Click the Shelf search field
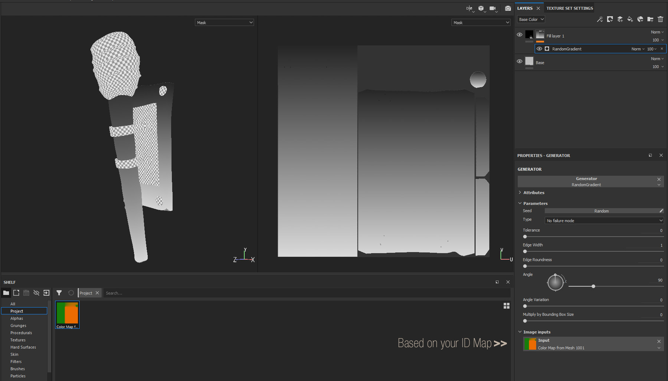 click(x=306, y=293)
